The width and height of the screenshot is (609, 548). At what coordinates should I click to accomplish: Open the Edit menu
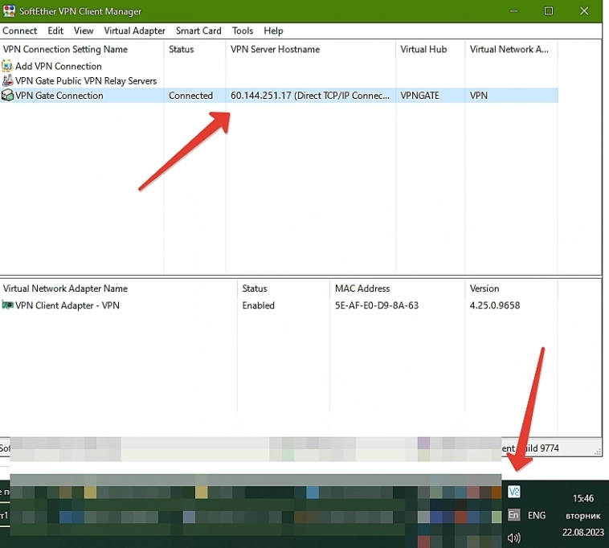[55, 31]
